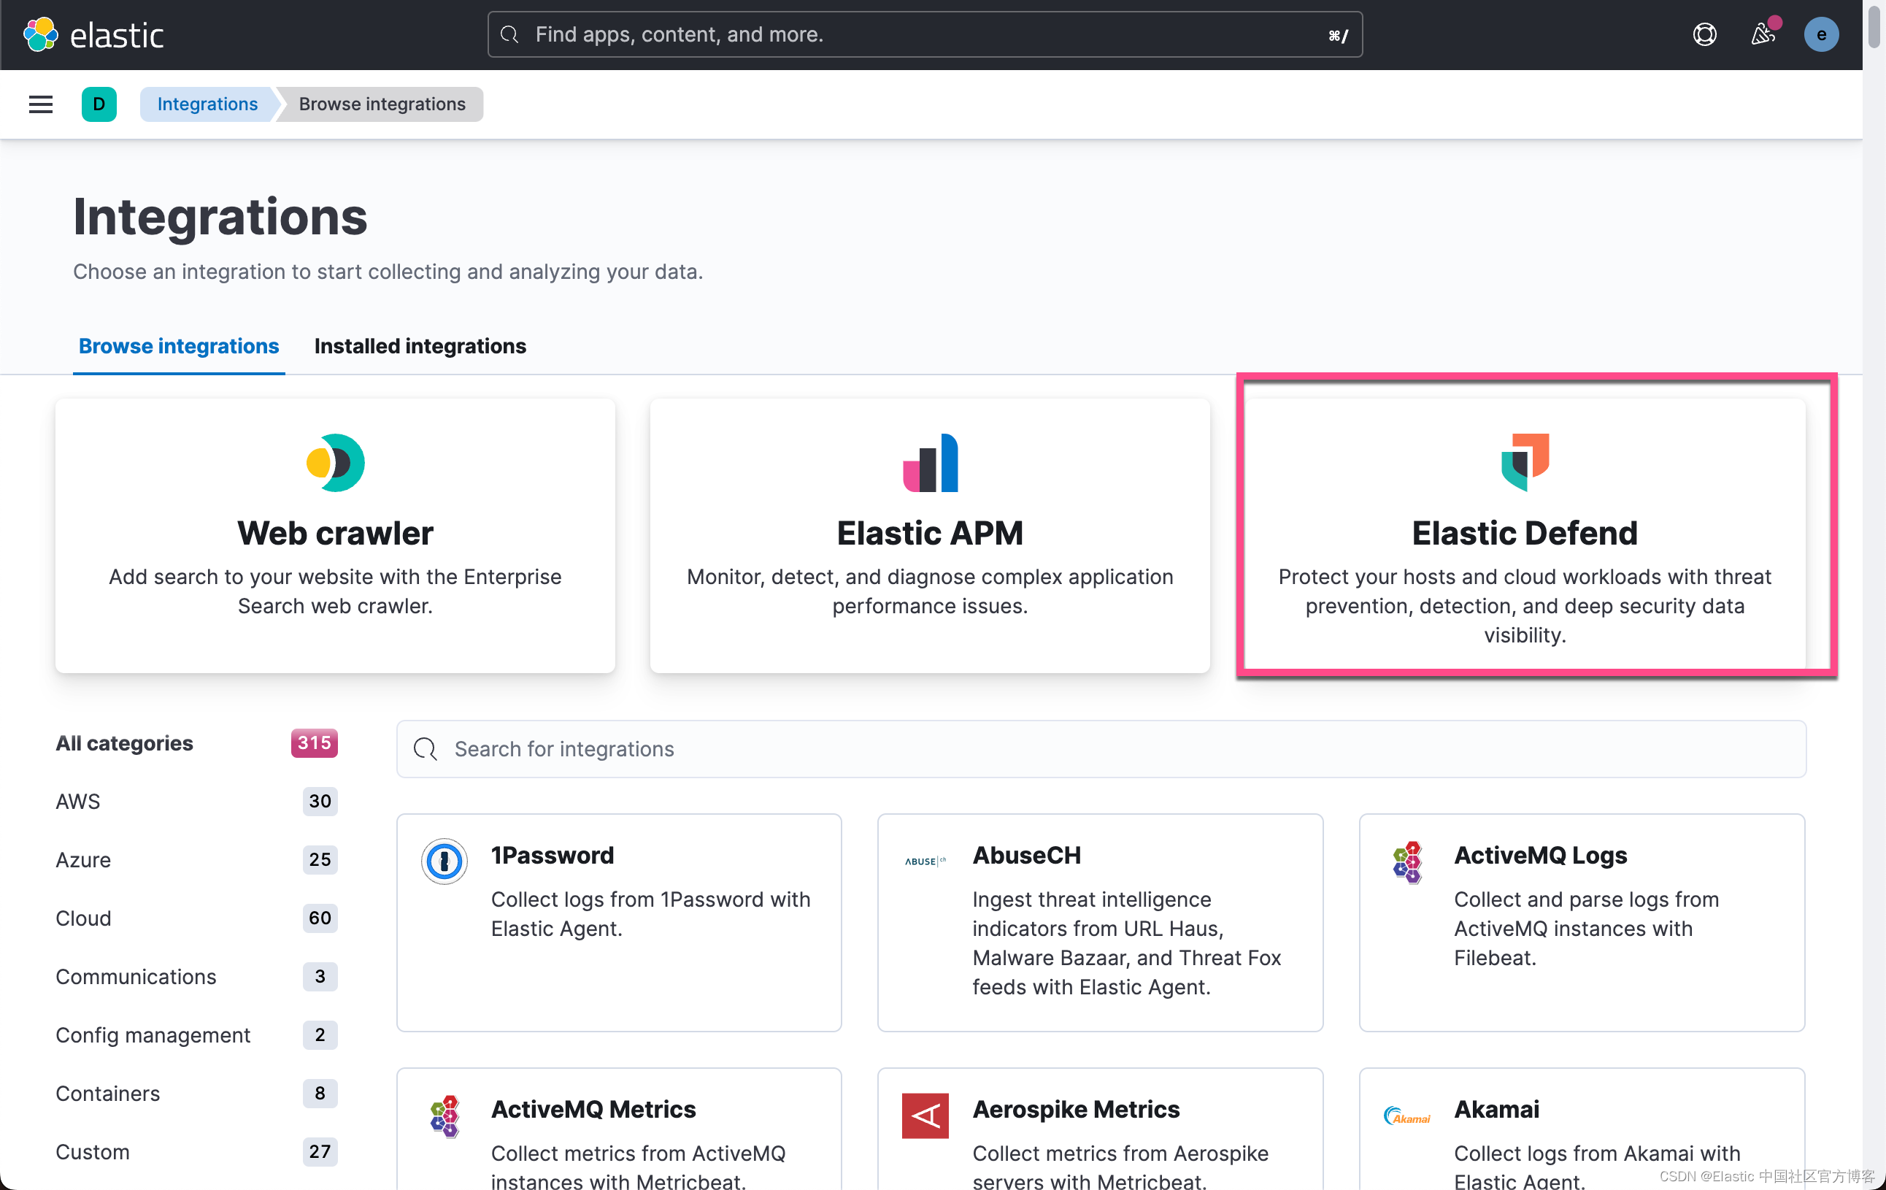This screenshot has width=1886, height=1190.
Task: Click the magnifier in integrations search
Action: [426, 749]
